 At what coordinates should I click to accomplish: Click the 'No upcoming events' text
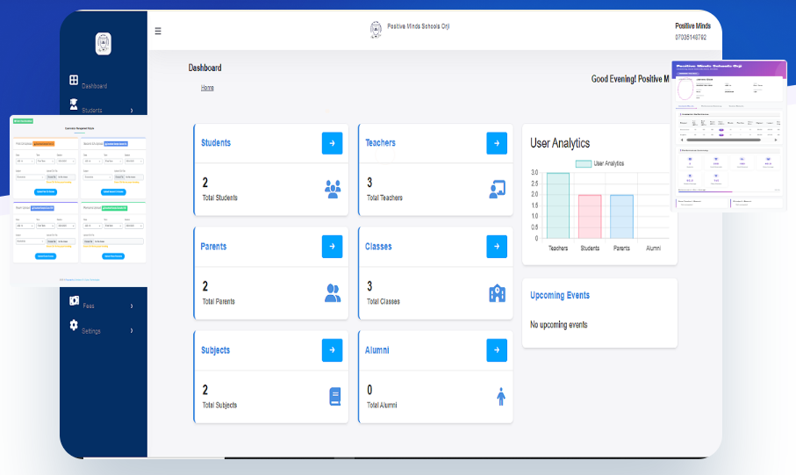[x=558, y=325]
